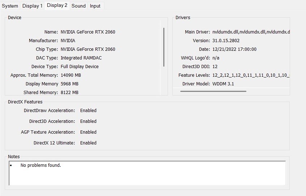306x196 pixels.
Task: Click device name 'NVIDIA GeForce RTX 2060'
Action: click(x=88, y=32)
